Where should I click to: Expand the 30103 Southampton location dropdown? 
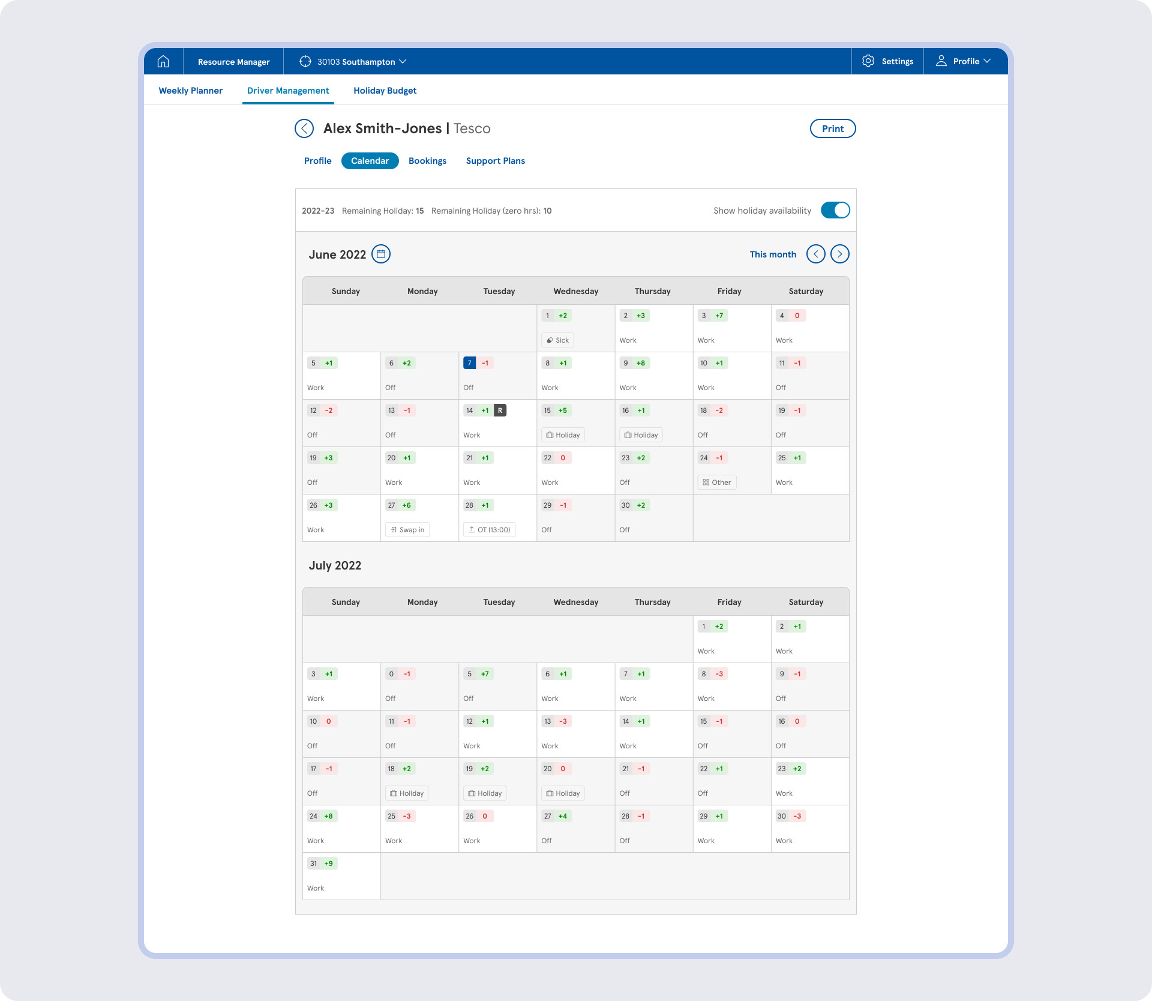point(353,61)
